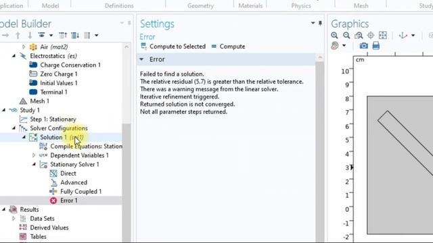Click the Show (eye) icon in Model Builder
The height and width of the screenshot is (243, 433).
41,35
